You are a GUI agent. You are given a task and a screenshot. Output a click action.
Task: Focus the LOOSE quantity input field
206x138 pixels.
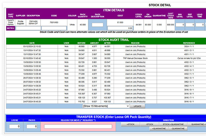(15, 126)
